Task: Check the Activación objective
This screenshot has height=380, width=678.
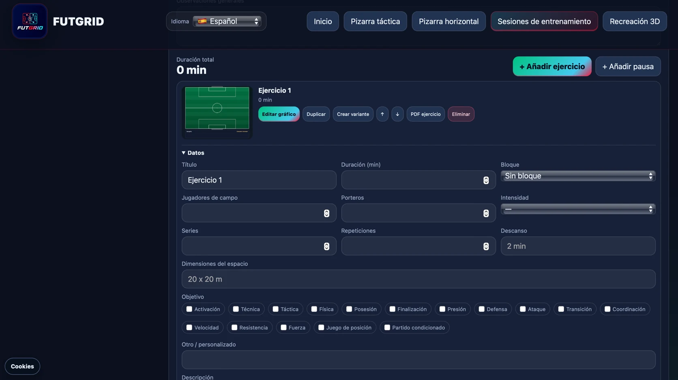Action: 189,309
